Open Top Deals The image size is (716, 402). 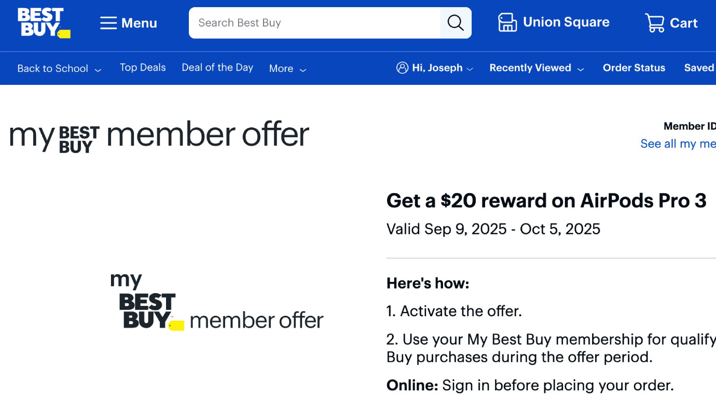click(x=143, y=67)
